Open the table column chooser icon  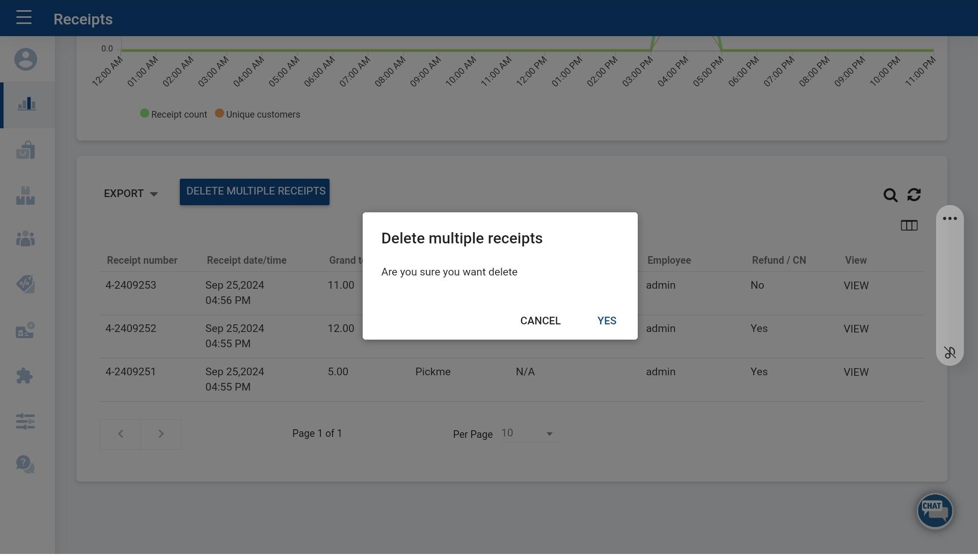(x=909, y=226)
